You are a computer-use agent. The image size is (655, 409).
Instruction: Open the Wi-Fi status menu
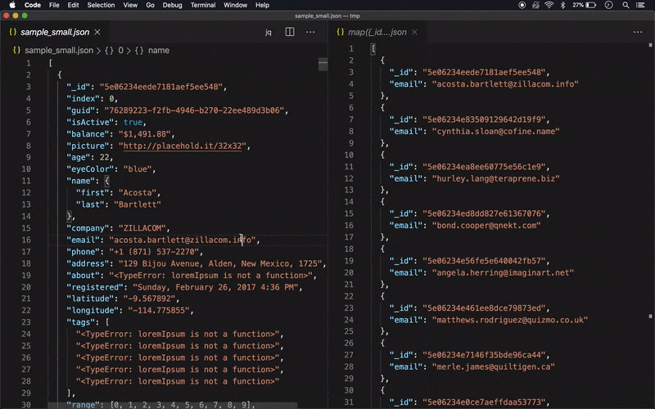[549, 5]
